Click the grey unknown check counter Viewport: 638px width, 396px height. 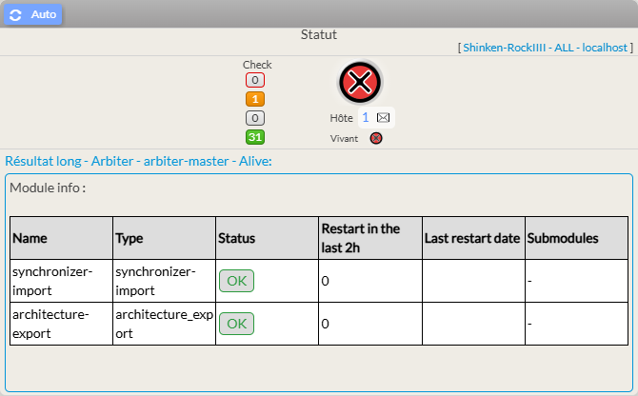pos(255,118)
